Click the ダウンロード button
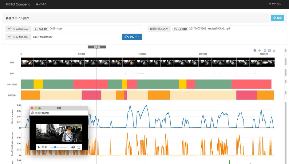 pyautogui.click(x=132, y=37)
